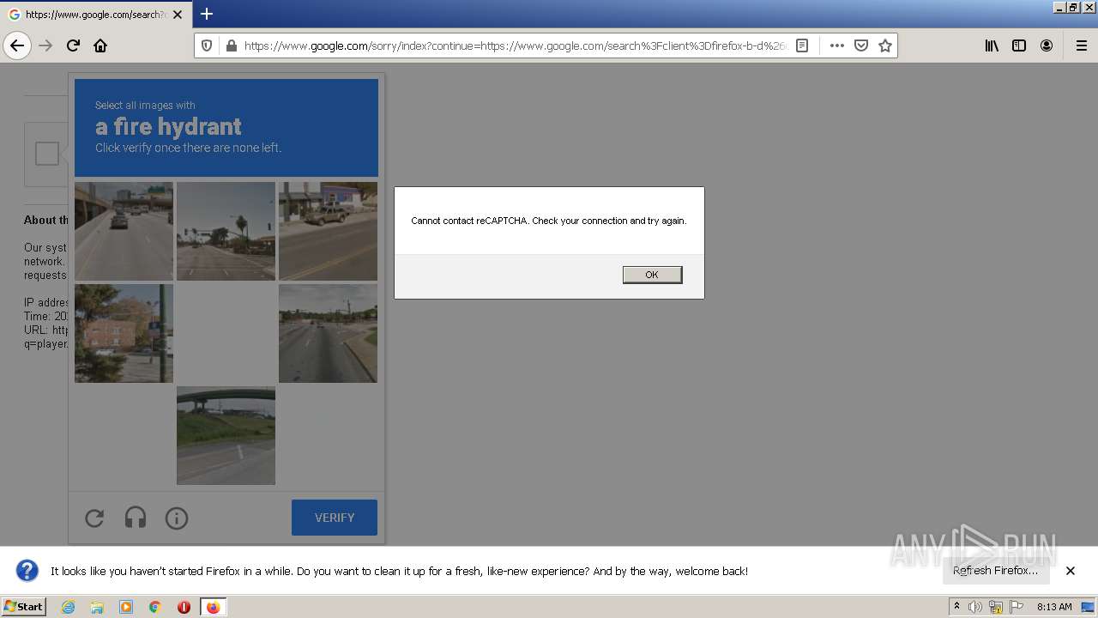Show site security padlock info
1098x618 pixels.
tap(231, 45)
